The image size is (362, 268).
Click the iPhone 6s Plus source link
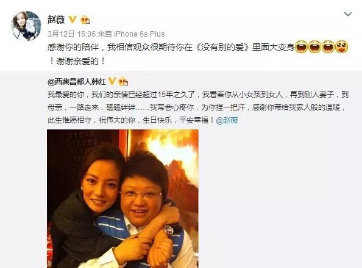coord(139,34)
